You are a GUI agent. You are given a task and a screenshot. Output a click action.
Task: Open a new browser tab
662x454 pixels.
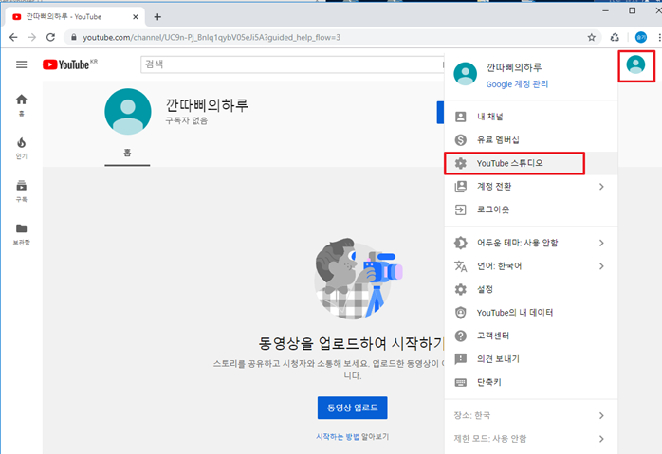point(157,17)
